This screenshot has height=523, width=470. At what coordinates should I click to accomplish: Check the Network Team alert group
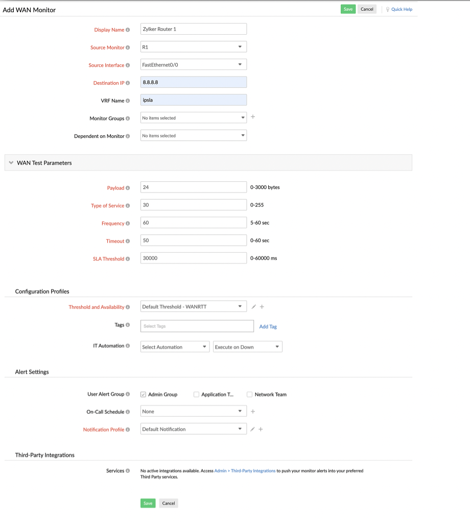click(249, 394)
